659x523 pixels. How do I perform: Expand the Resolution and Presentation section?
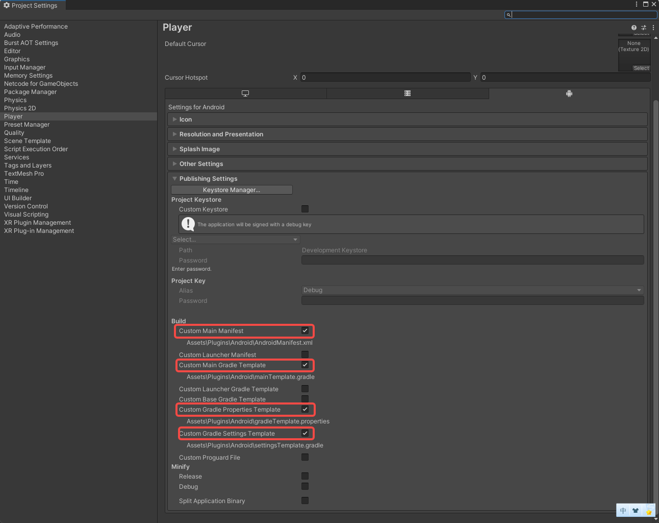(x=221, y=134)
